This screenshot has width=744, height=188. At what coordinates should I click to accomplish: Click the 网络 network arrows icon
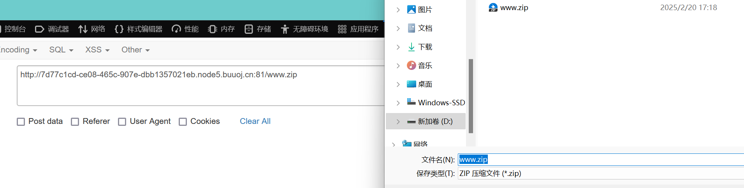pos(83,29)
